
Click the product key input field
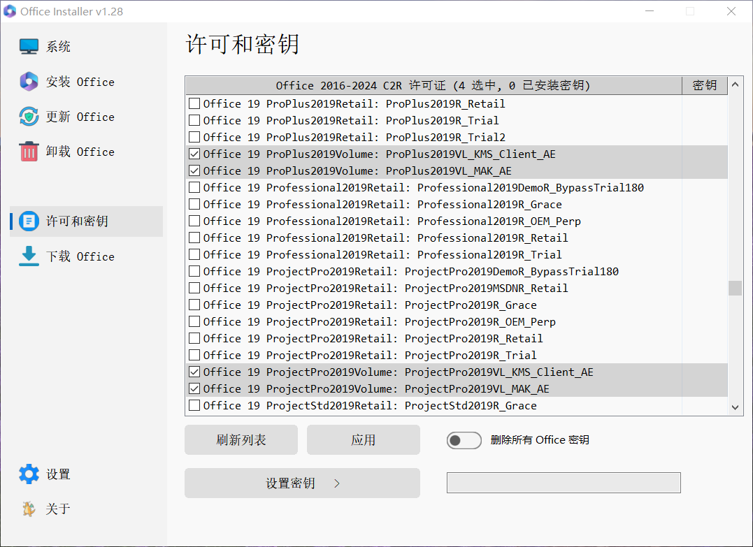[564, 483]
